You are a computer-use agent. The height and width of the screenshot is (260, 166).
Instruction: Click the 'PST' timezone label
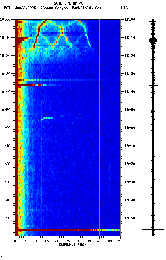coord(7,8)
